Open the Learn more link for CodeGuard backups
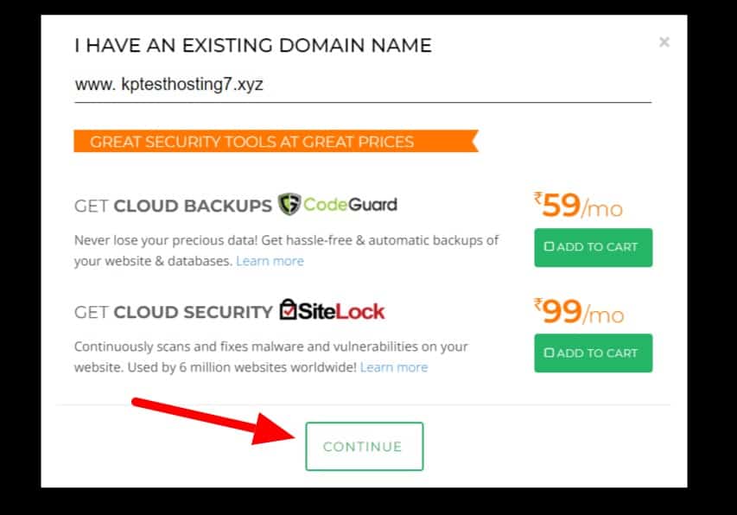The height and width of the screenshot is (515, 737). click(x=270, y=261)
